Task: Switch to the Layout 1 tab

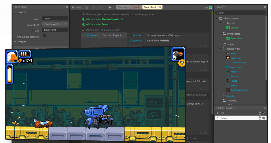Action: click(136, 7)
